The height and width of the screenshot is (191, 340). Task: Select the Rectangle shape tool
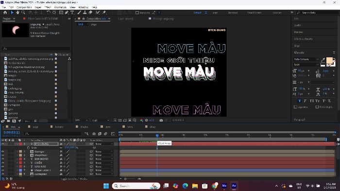coord(61,13)
